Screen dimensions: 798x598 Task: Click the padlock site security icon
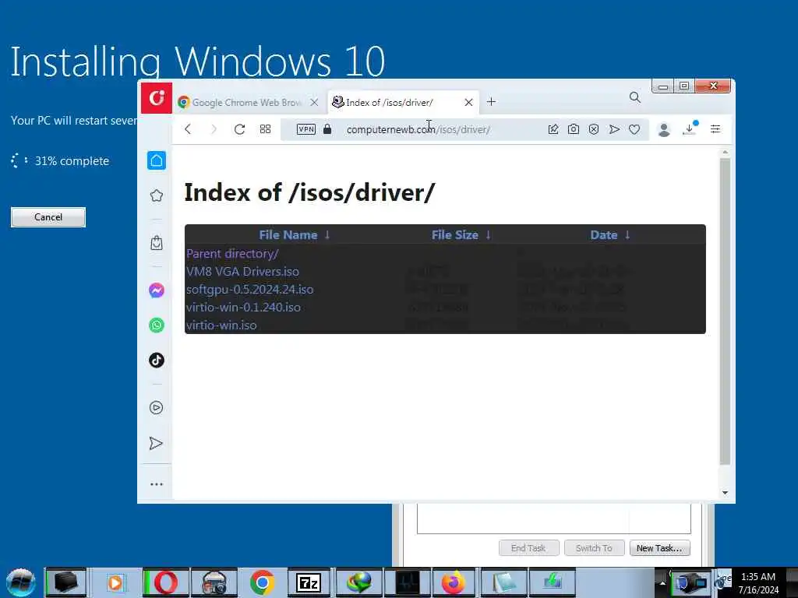pyautogui.click(x=327, y=129)
